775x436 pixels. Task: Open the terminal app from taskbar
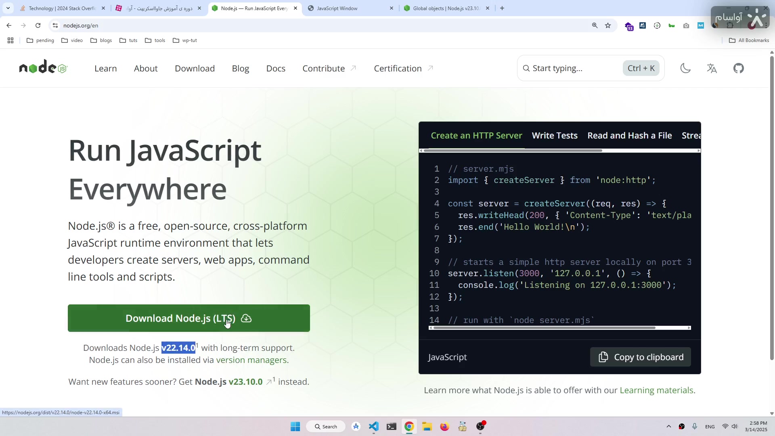(392, 426)
